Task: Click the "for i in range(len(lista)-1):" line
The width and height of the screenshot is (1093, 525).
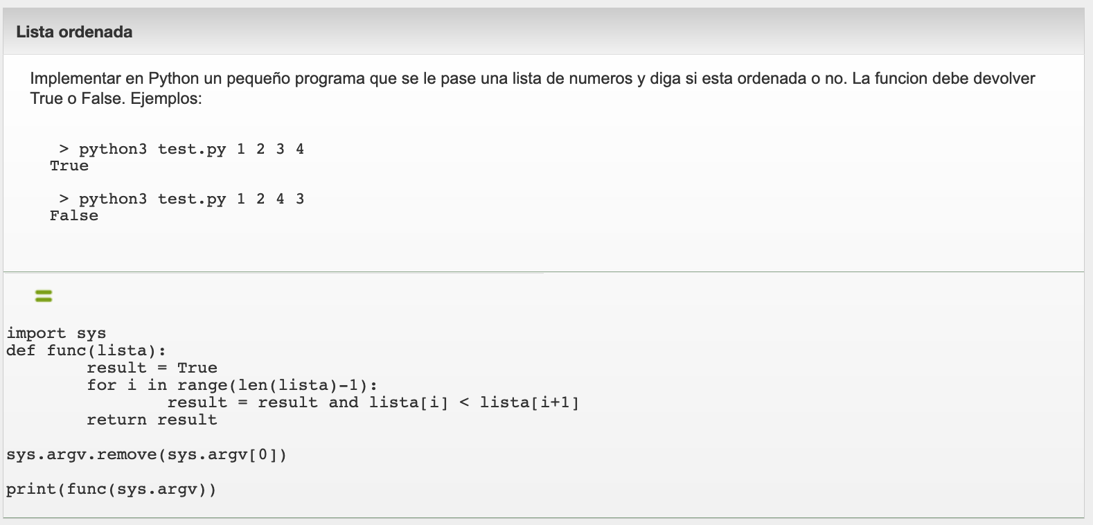Action: tap(232, 385)
